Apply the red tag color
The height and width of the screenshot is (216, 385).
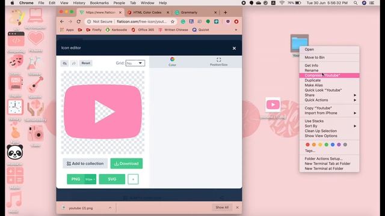coord(307,145)
